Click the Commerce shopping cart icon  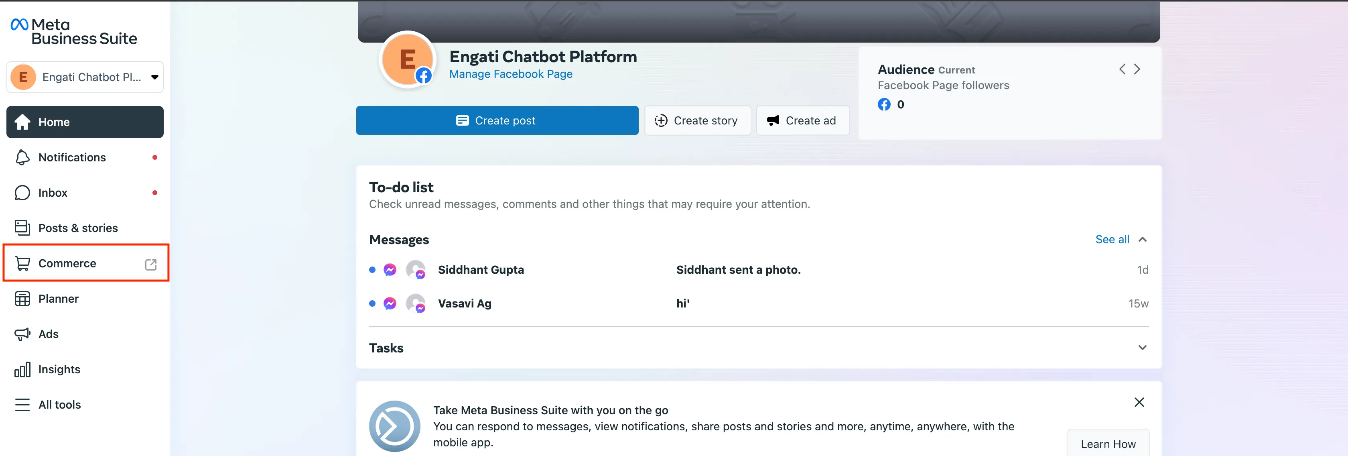22,263
